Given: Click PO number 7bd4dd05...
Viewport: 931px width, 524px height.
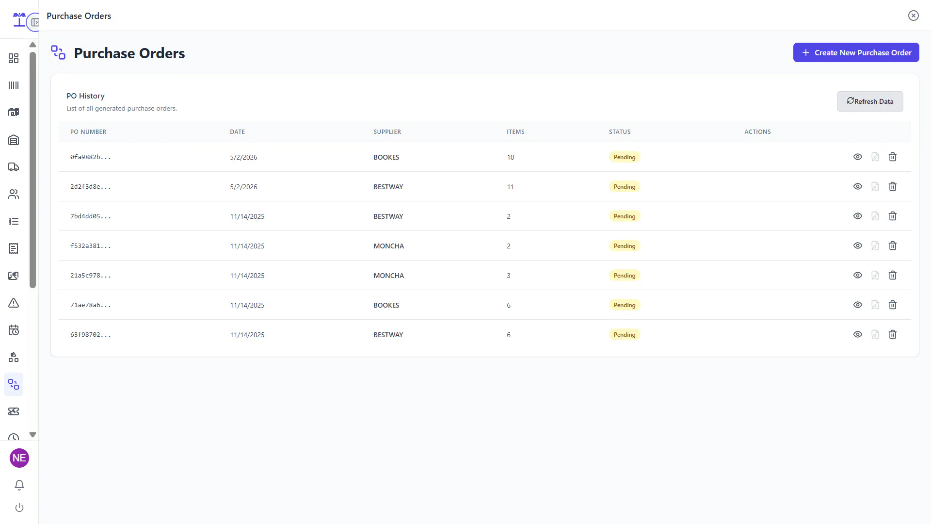Looking at the screenshot, I should 91,216.
